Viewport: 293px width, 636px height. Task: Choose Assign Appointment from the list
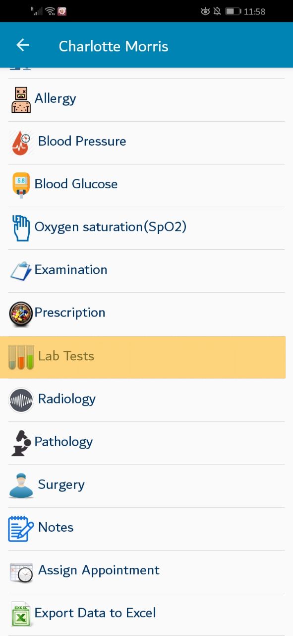click(x=147, y=571)
